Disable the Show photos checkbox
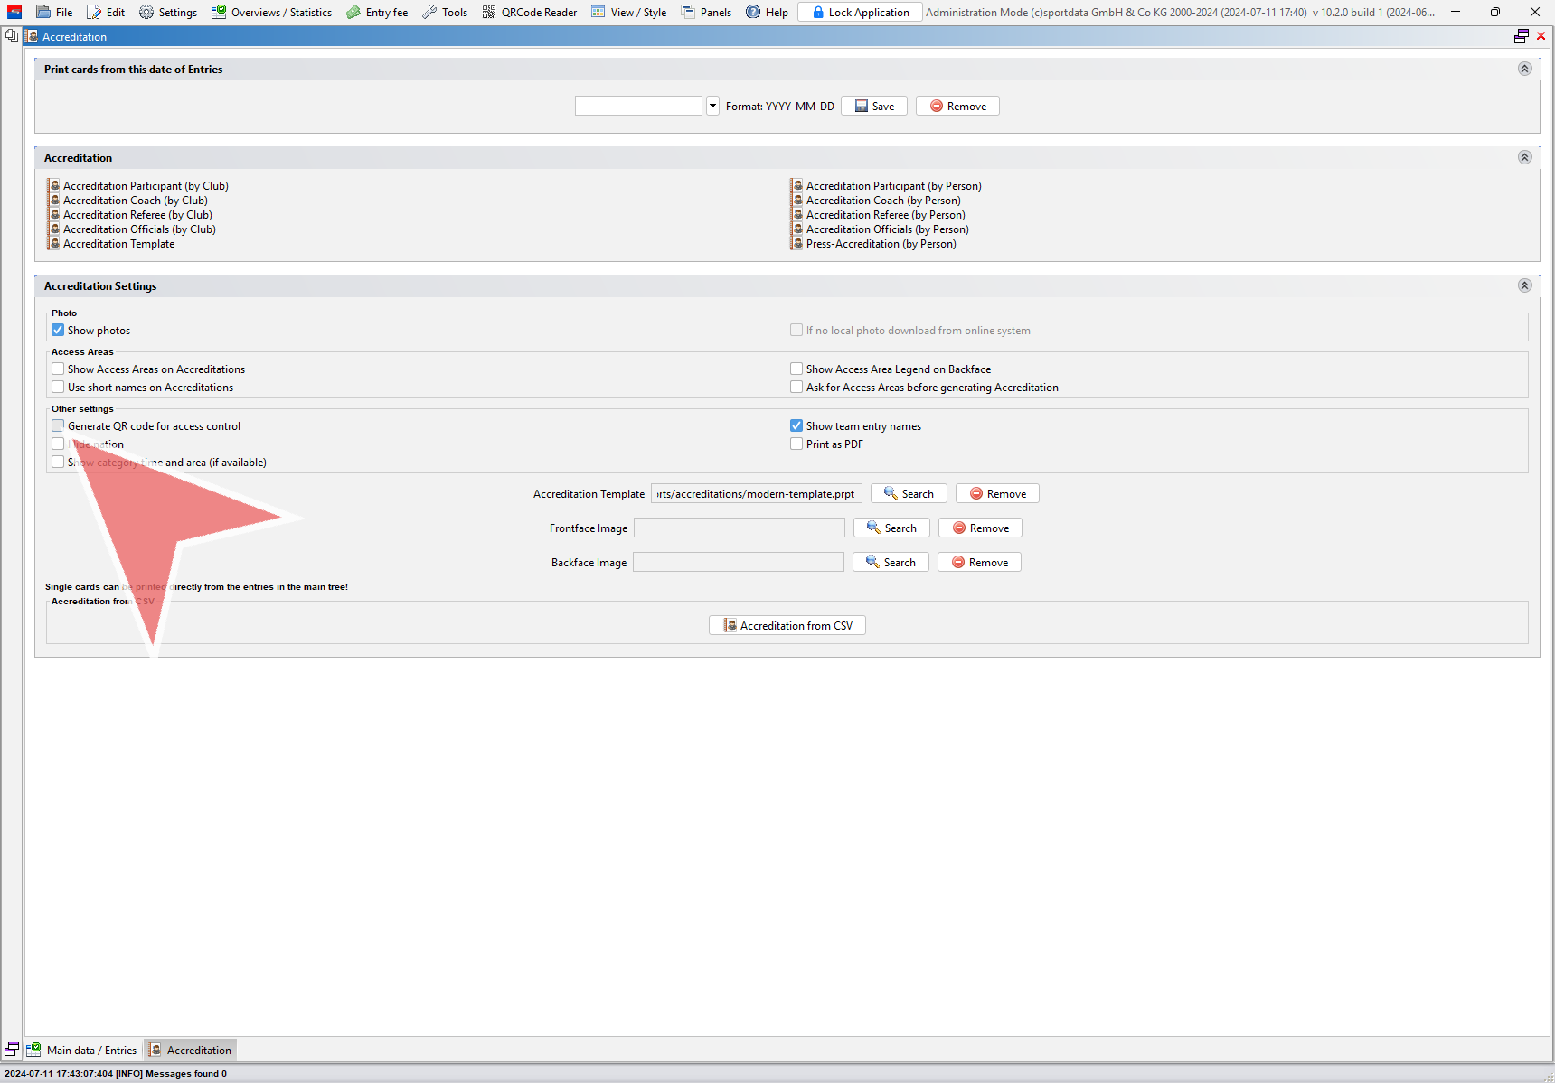This screenshot has width=1555, height=1084. (59, 331)
